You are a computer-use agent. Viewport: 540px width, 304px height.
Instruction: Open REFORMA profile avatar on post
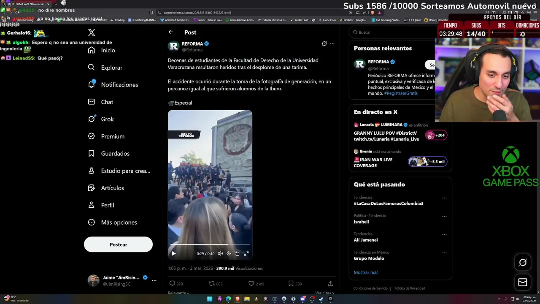[x=173, y=46]
